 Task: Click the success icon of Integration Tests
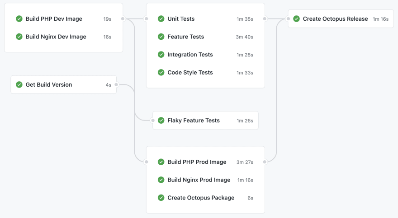click(161, 55)
